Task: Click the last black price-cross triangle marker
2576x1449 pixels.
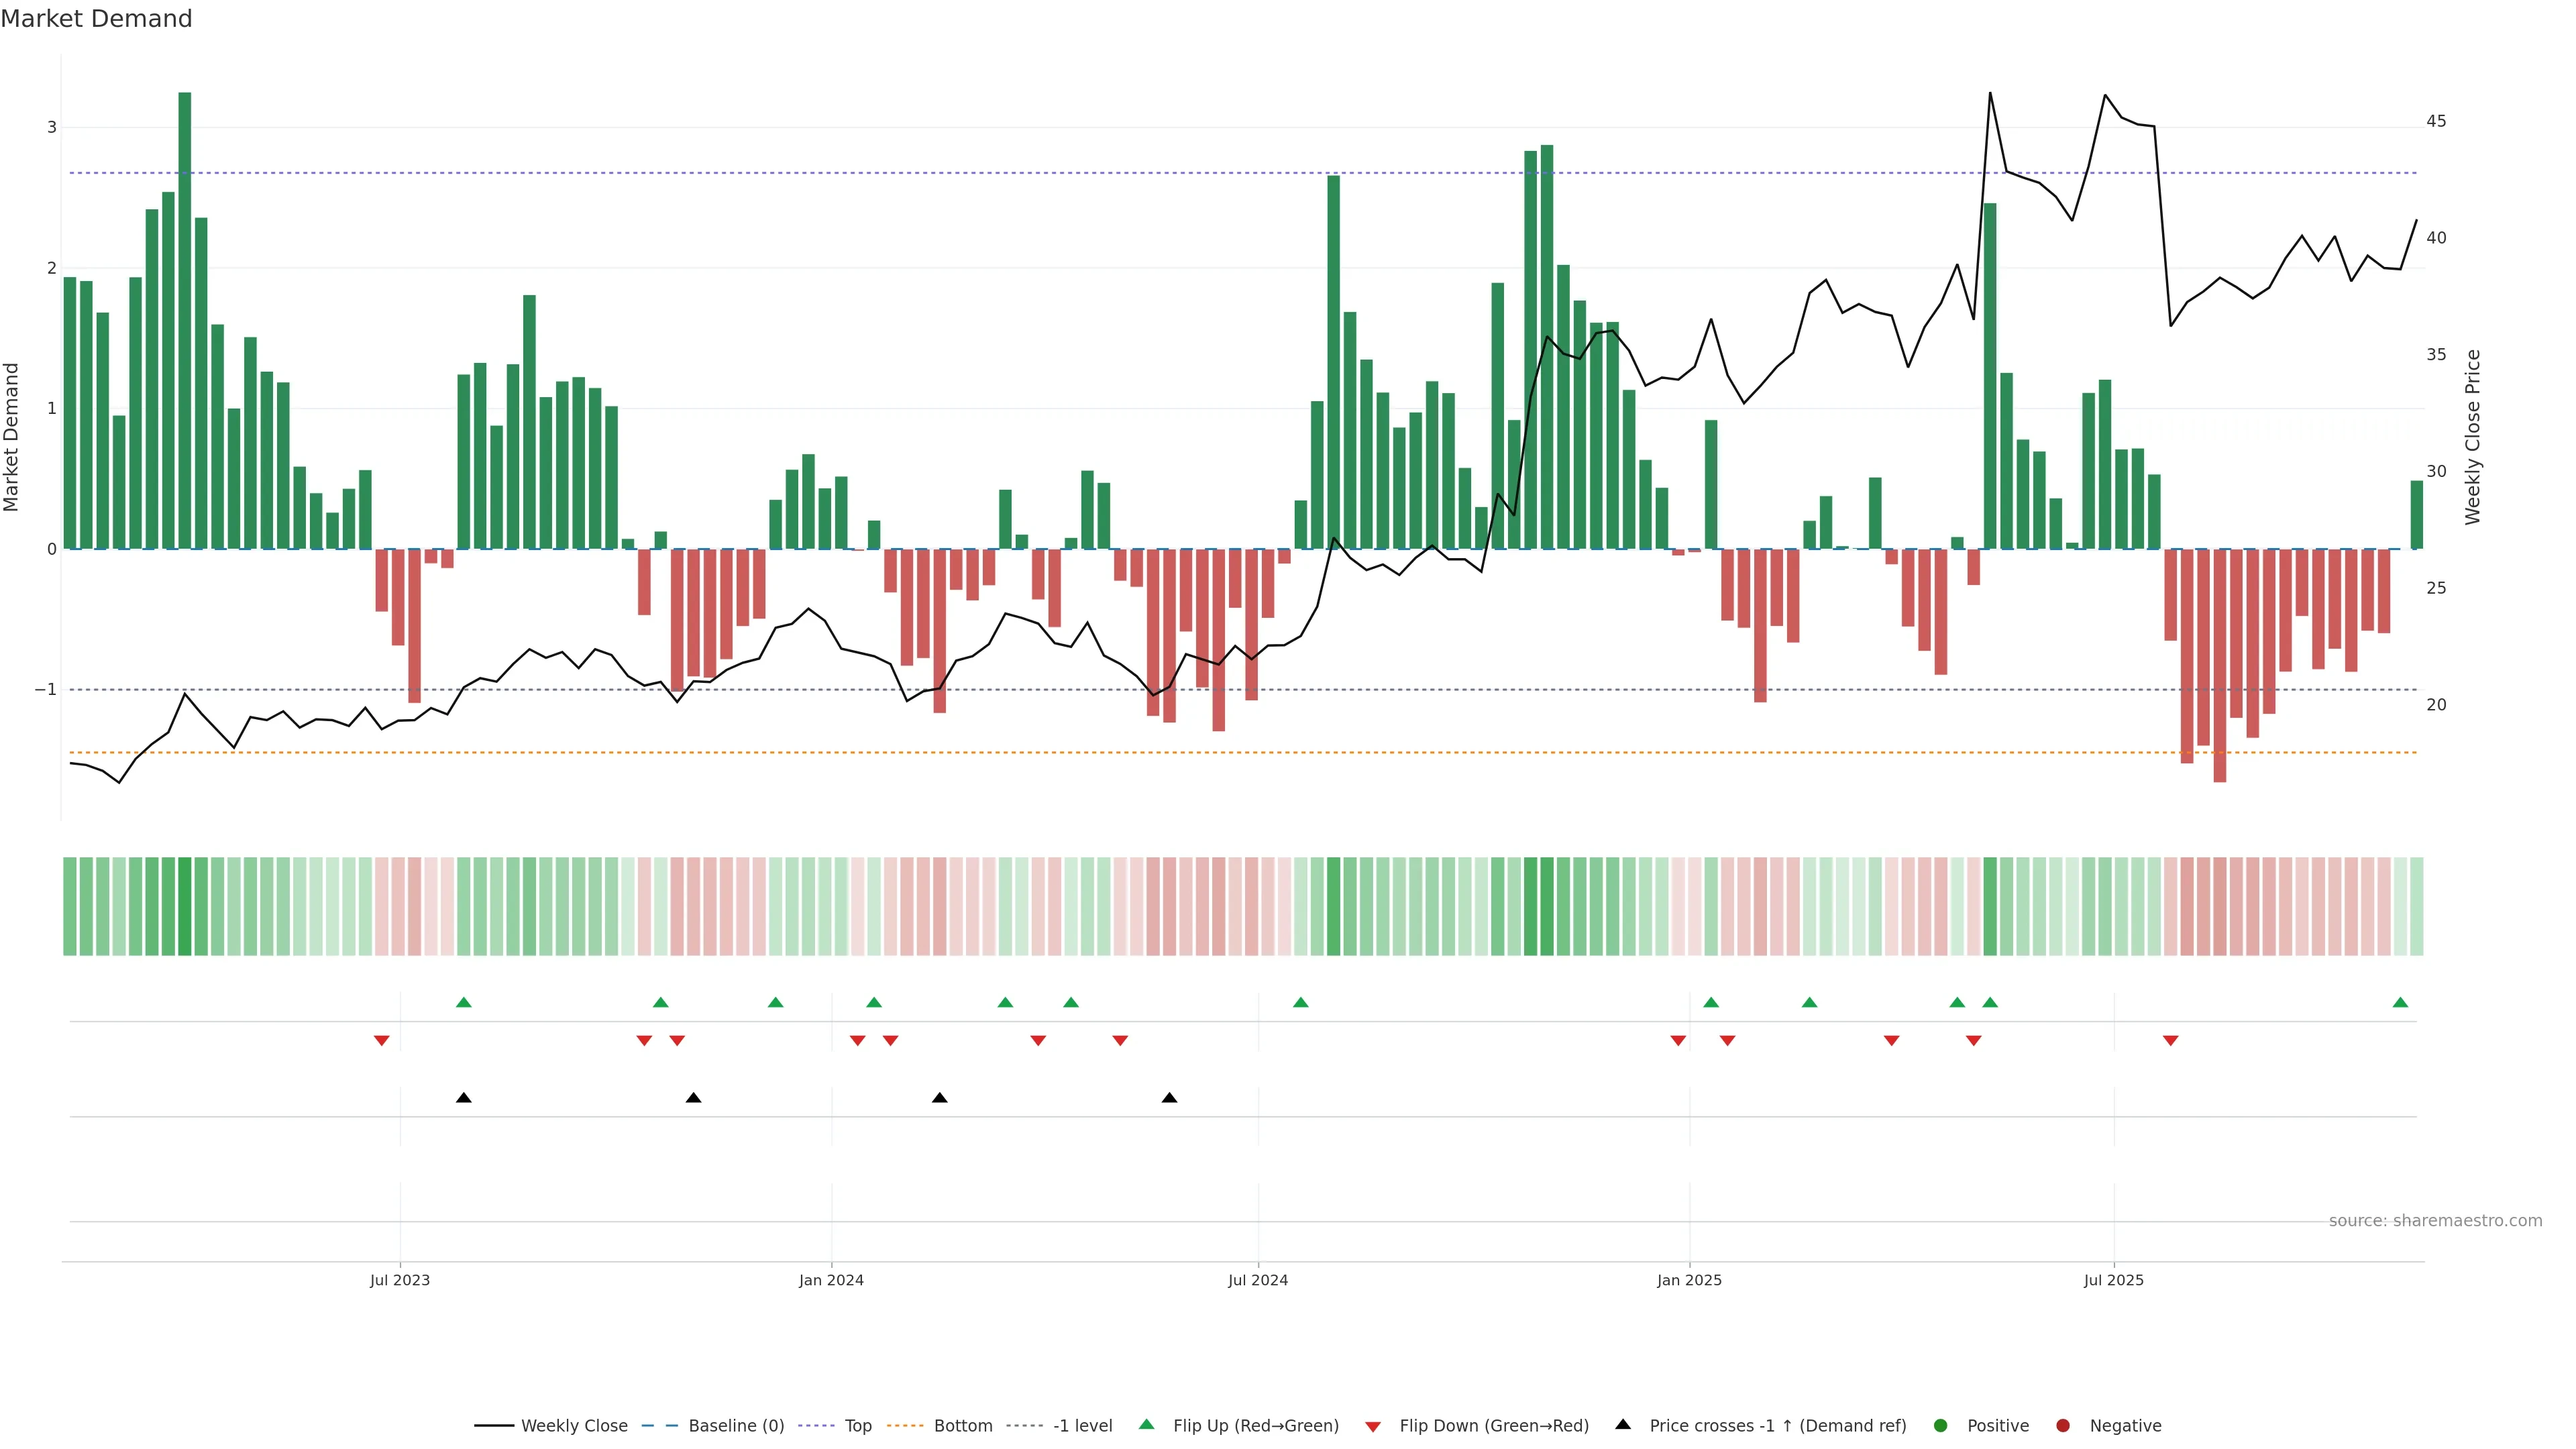Action: point(1169,1098)
